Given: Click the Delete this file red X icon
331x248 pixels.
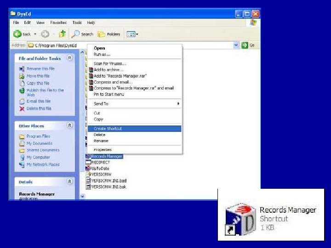Looking at the screenshot, I should point(22,108).
